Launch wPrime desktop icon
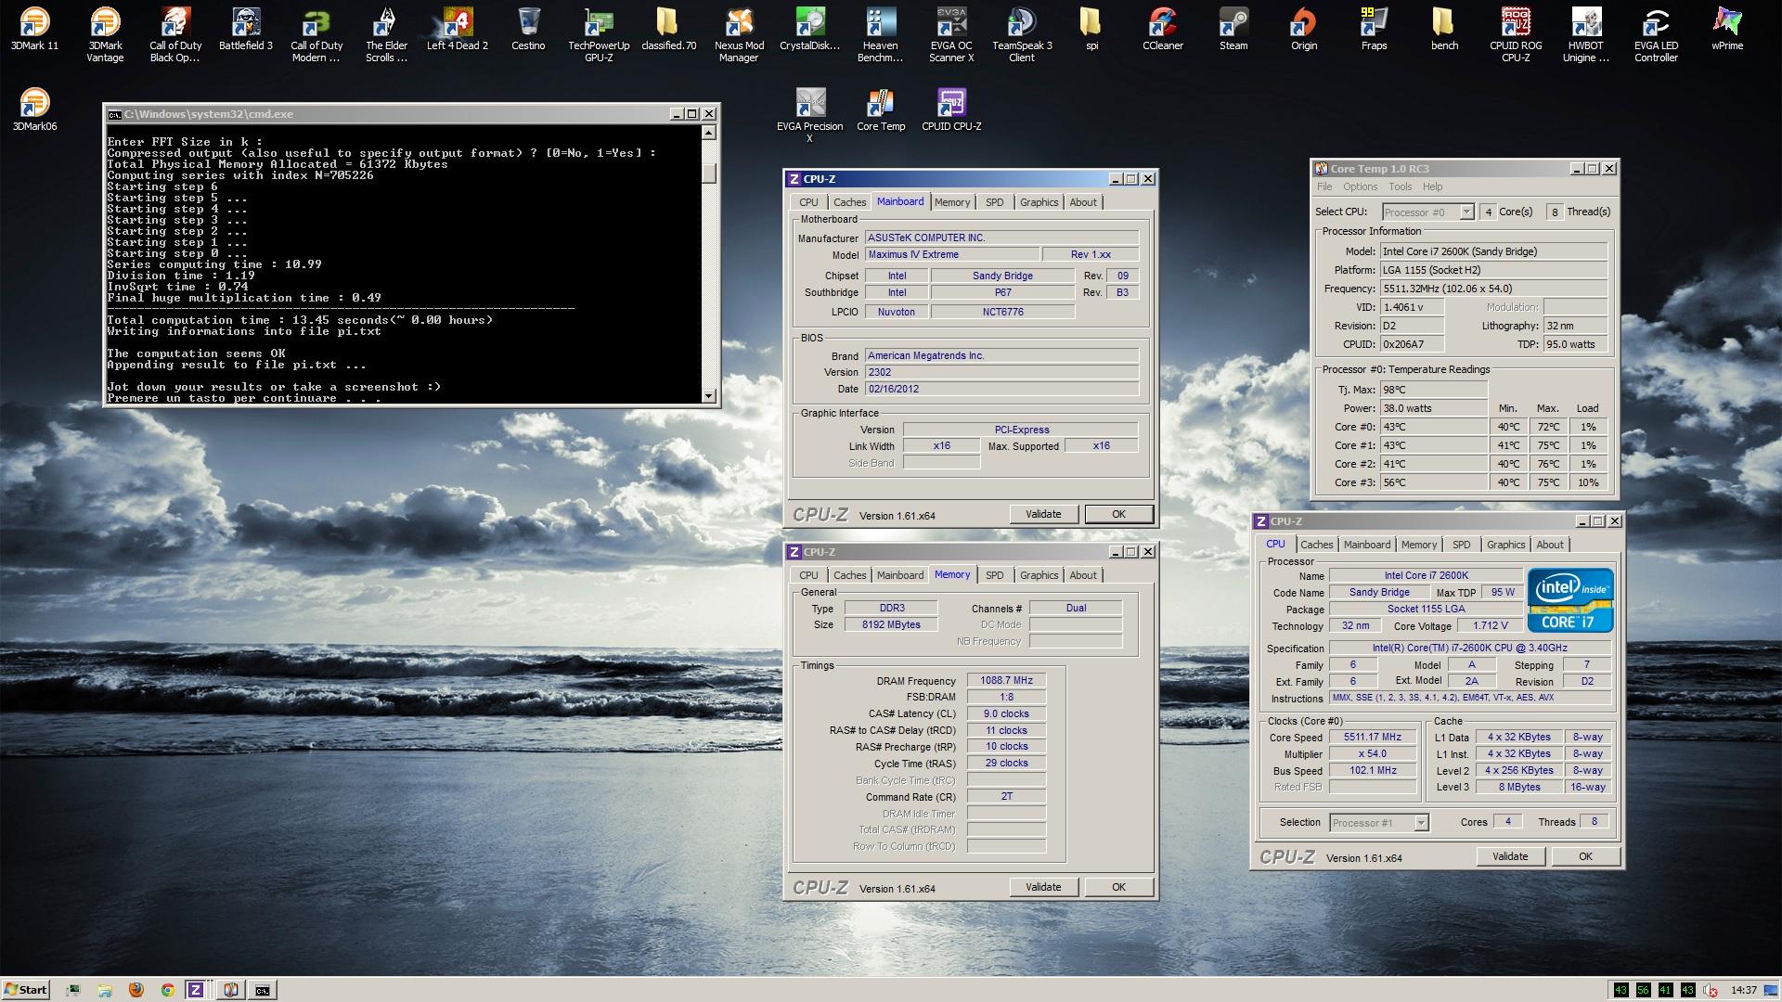 [1727, 29]
